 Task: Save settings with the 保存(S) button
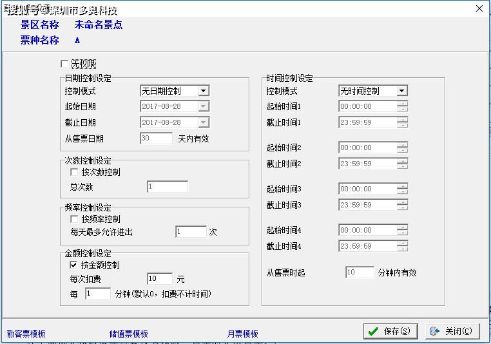[x=390, y=331]
